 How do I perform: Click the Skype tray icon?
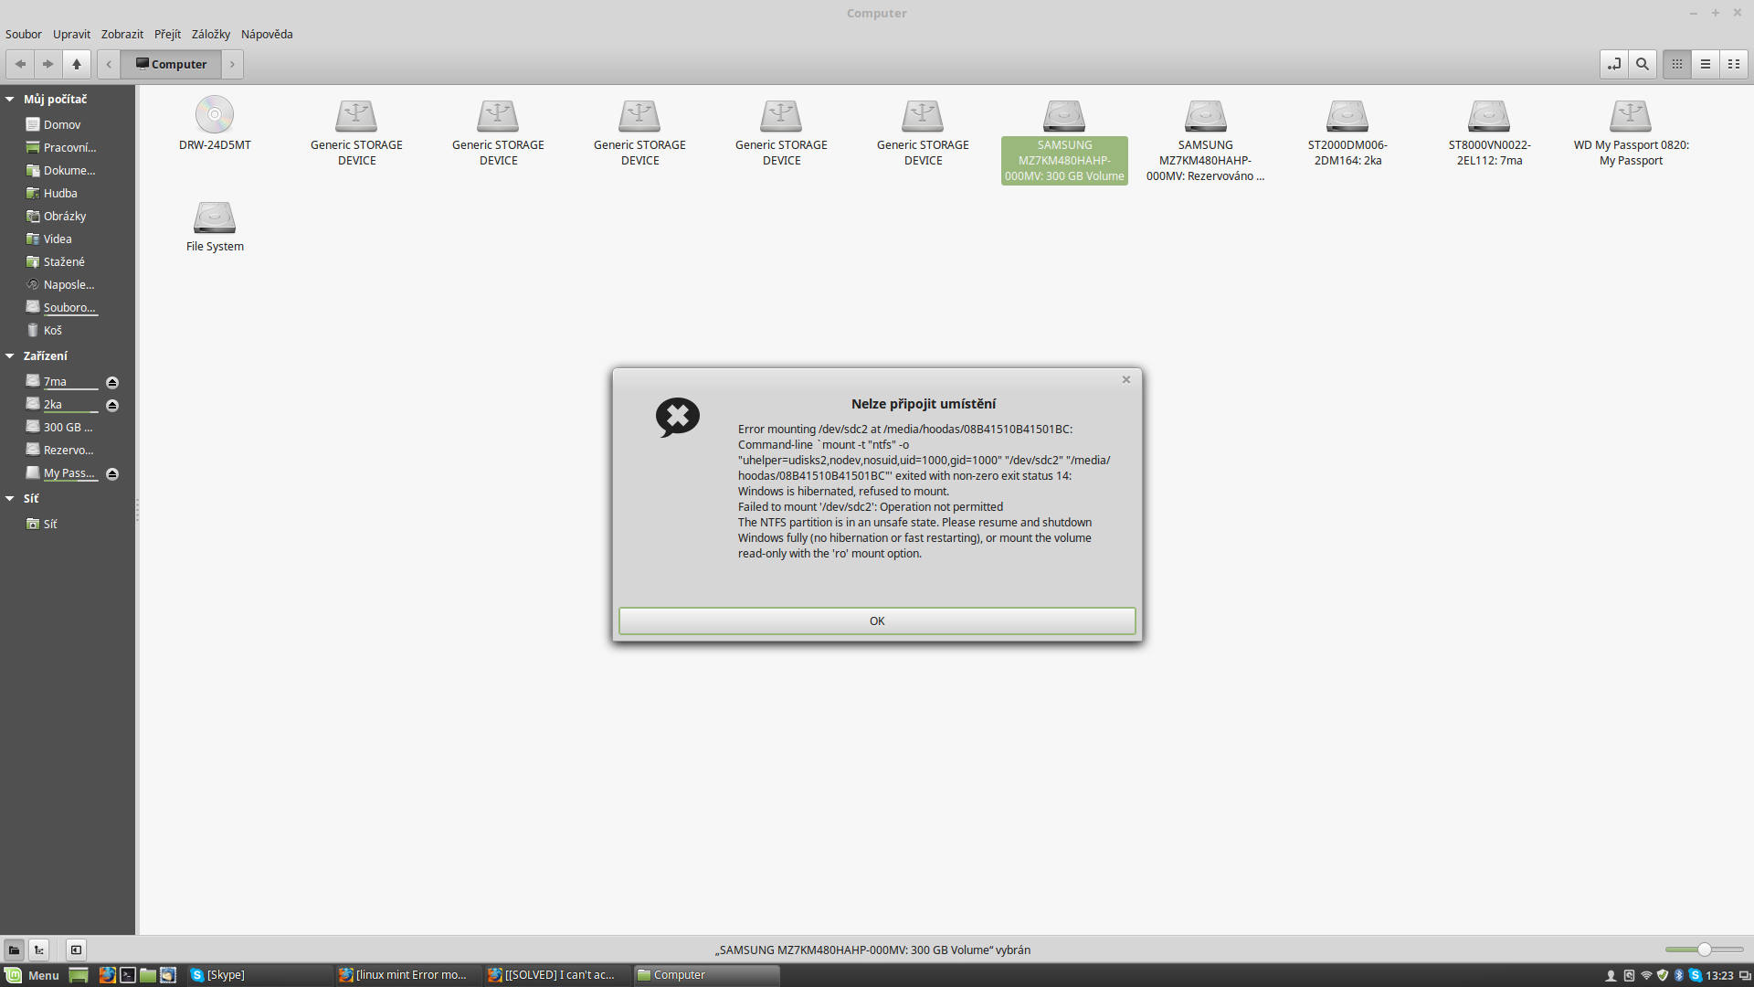pos(1695,975)
